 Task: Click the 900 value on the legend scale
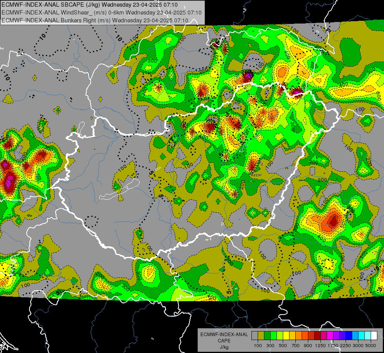[308, 346]
